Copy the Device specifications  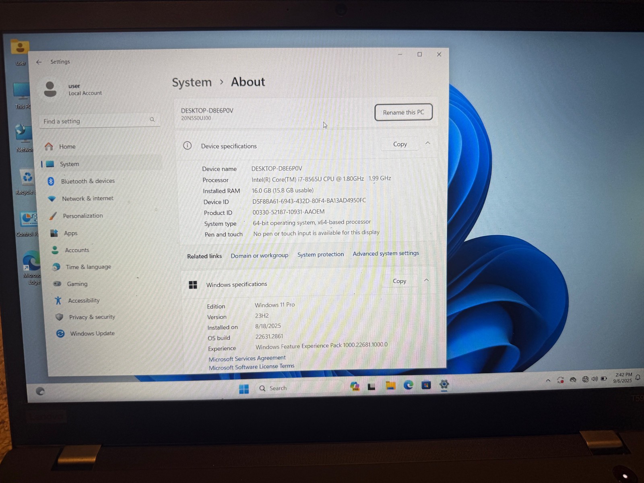point(400,144)
